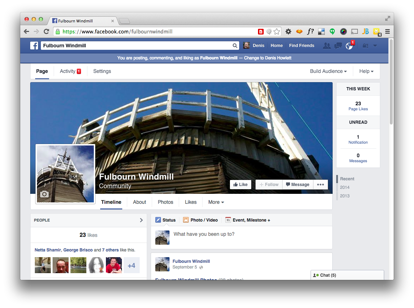The image size is (414, 308).
Task: Select the Timeline tab
Action: click(x=111, y=202)
